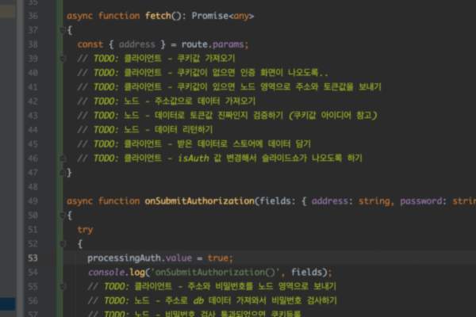The image size is (476, 317).
Task: Toggle the comment fold marker on line 55
Action: pyautogui.click(x=63, y=286)
